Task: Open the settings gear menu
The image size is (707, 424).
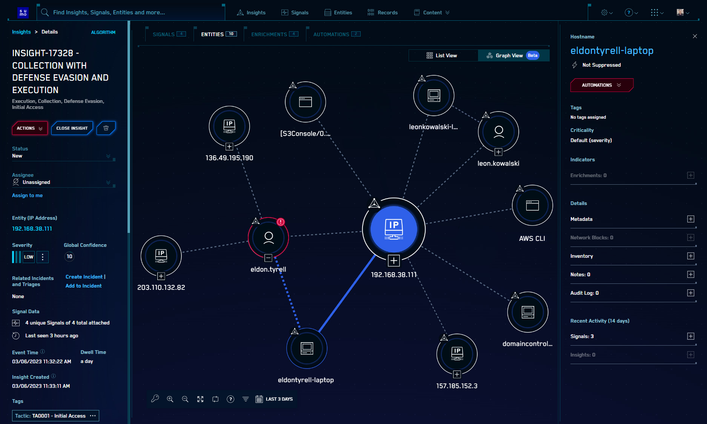Action: point(605,12)
